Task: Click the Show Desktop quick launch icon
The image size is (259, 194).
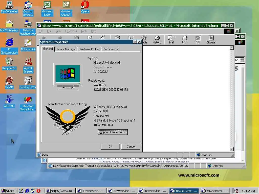Action: (x=21, y=191)
